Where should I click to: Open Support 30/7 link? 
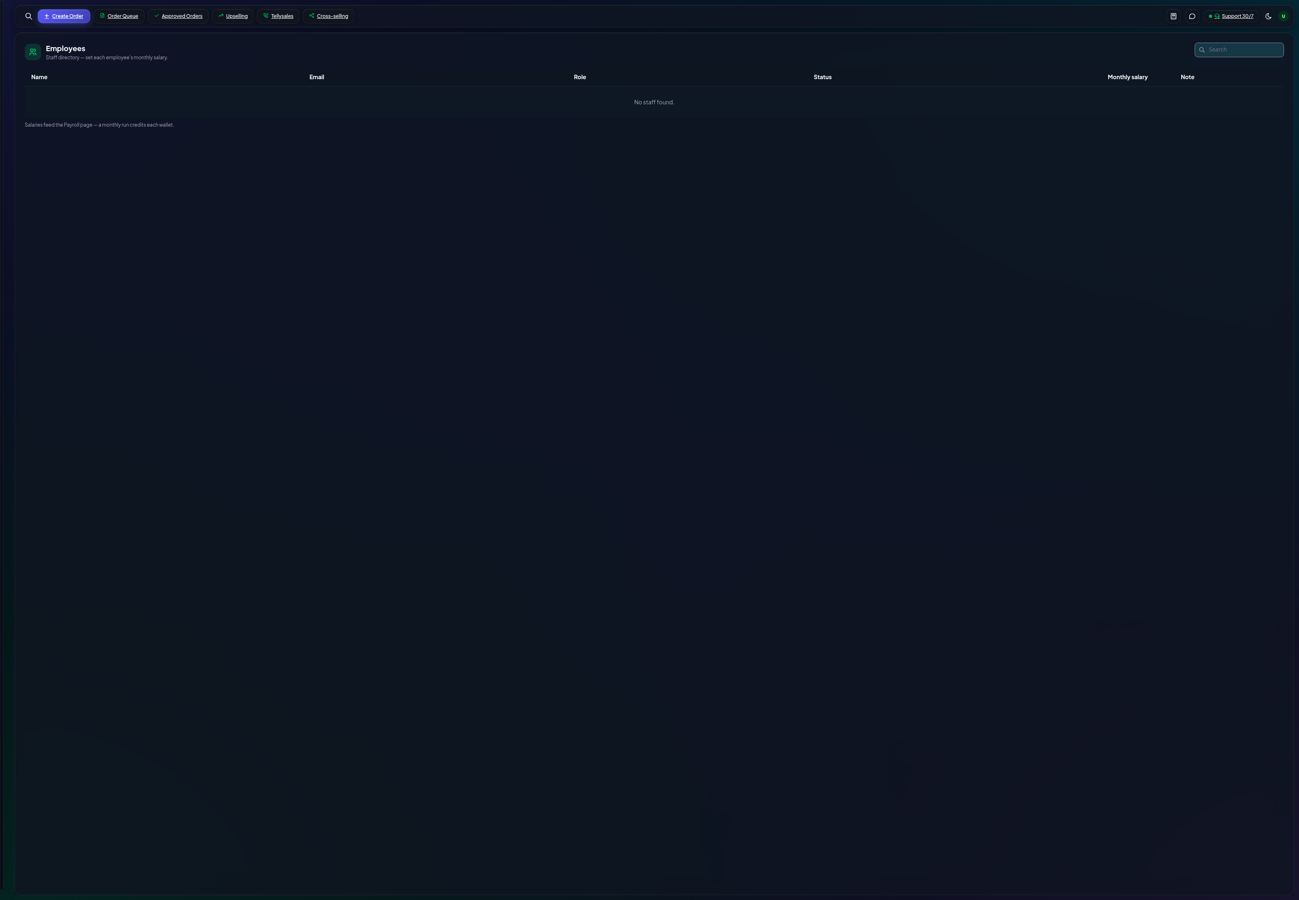[1231, 16]
